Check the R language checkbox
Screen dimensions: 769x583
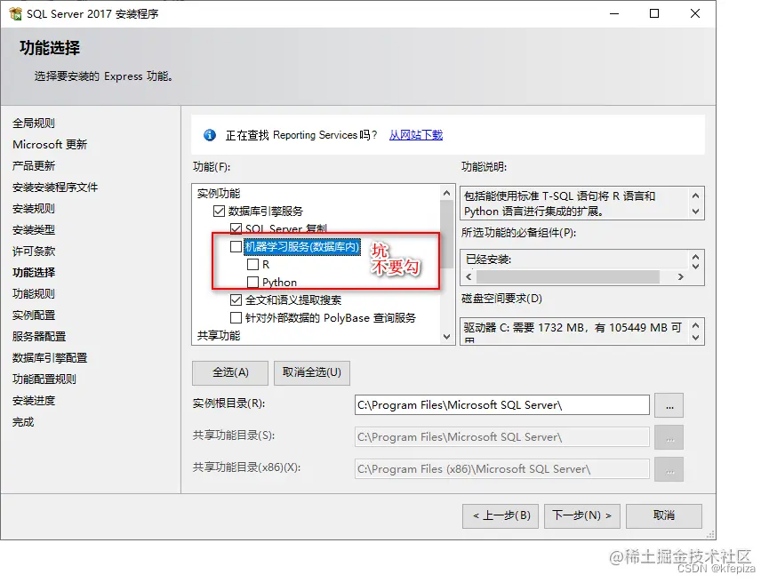click(x=252, y=265)
